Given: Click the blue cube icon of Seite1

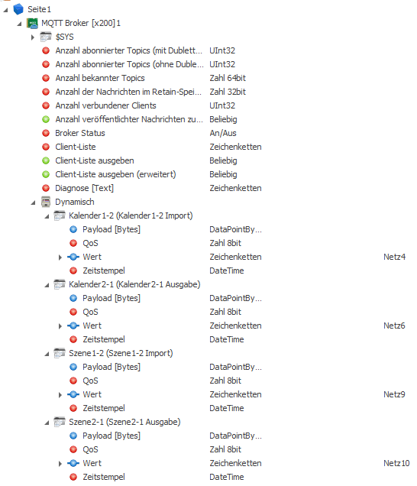Looking at the screenshot, I should point(18,9).
